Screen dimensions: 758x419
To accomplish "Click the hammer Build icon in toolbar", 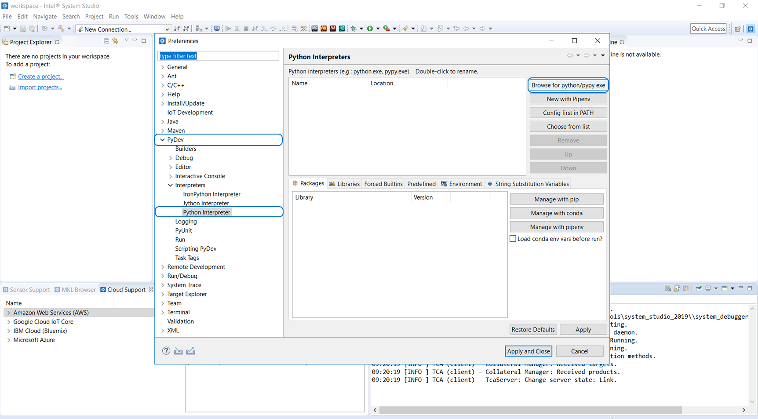I will 61,29.
